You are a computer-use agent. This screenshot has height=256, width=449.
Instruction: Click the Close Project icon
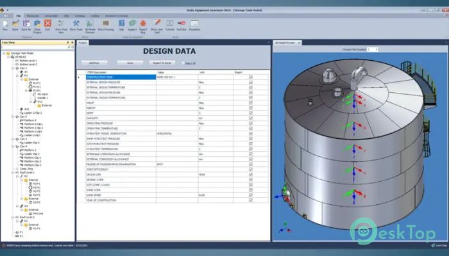(37, 23)
